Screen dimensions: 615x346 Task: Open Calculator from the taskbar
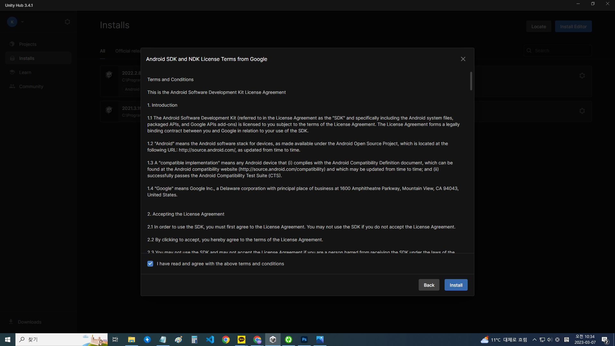tap(194, 340)
